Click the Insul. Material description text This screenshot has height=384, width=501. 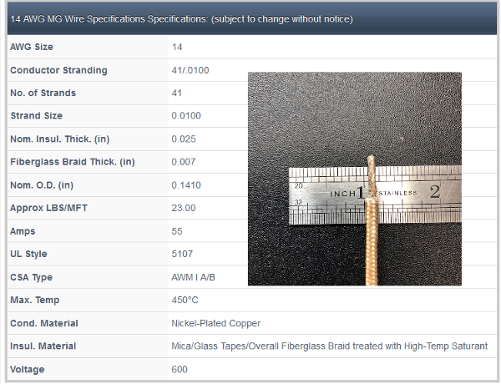[x=330, y=346]
